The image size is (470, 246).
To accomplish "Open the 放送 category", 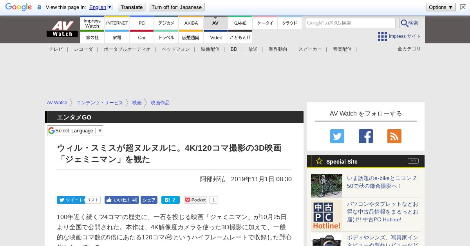I will pos(253,49).
